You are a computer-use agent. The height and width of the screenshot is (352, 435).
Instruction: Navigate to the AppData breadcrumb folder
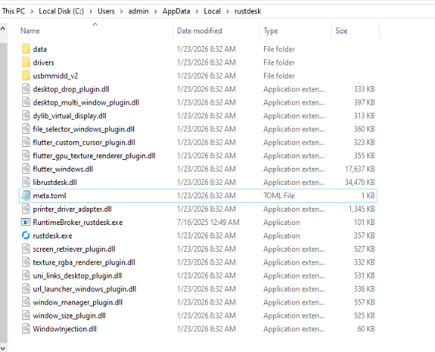pyautogui.click(x=176, y=11)
